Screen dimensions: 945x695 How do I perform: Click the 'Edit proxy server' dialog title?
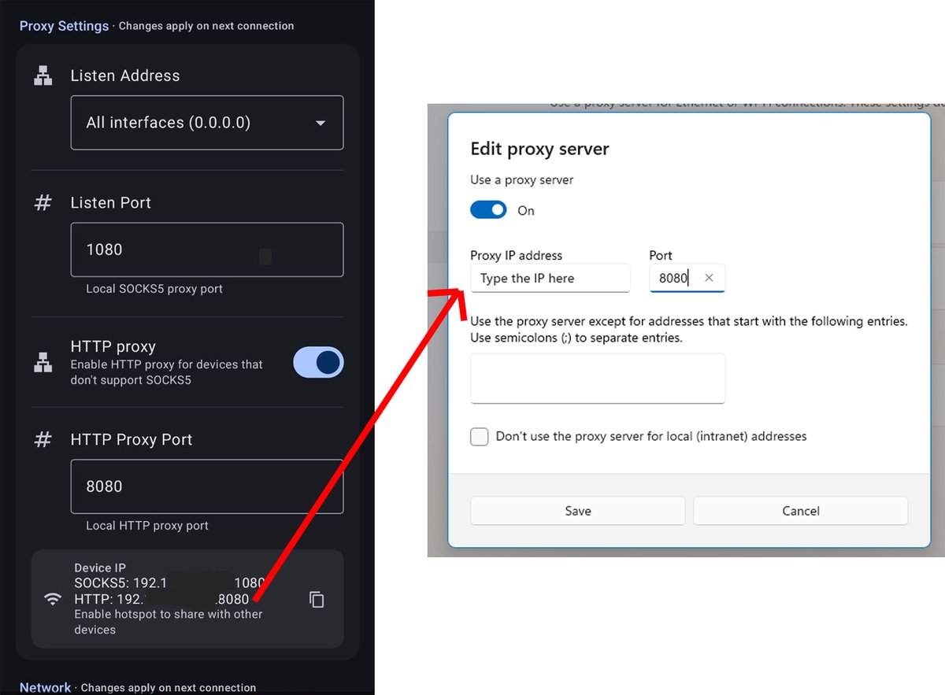coord(539,149)
